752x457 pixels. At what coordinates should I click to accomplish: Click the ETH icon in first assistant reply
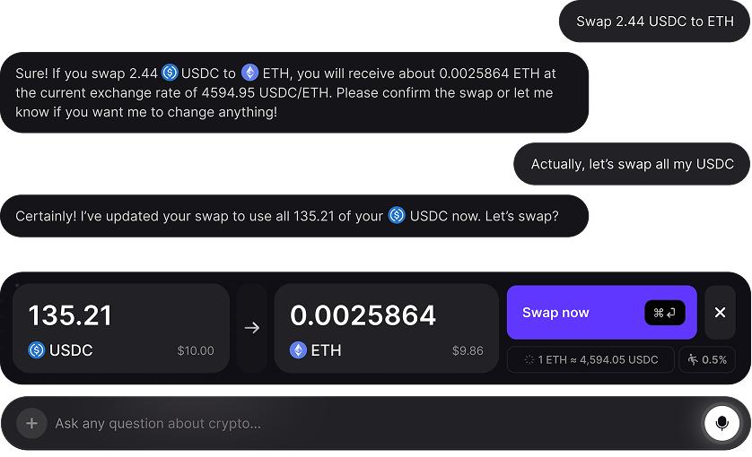tap(249, 73)
